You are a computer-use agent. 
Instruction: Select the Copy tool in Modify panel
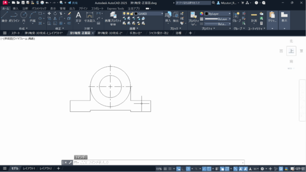(49, 18)
